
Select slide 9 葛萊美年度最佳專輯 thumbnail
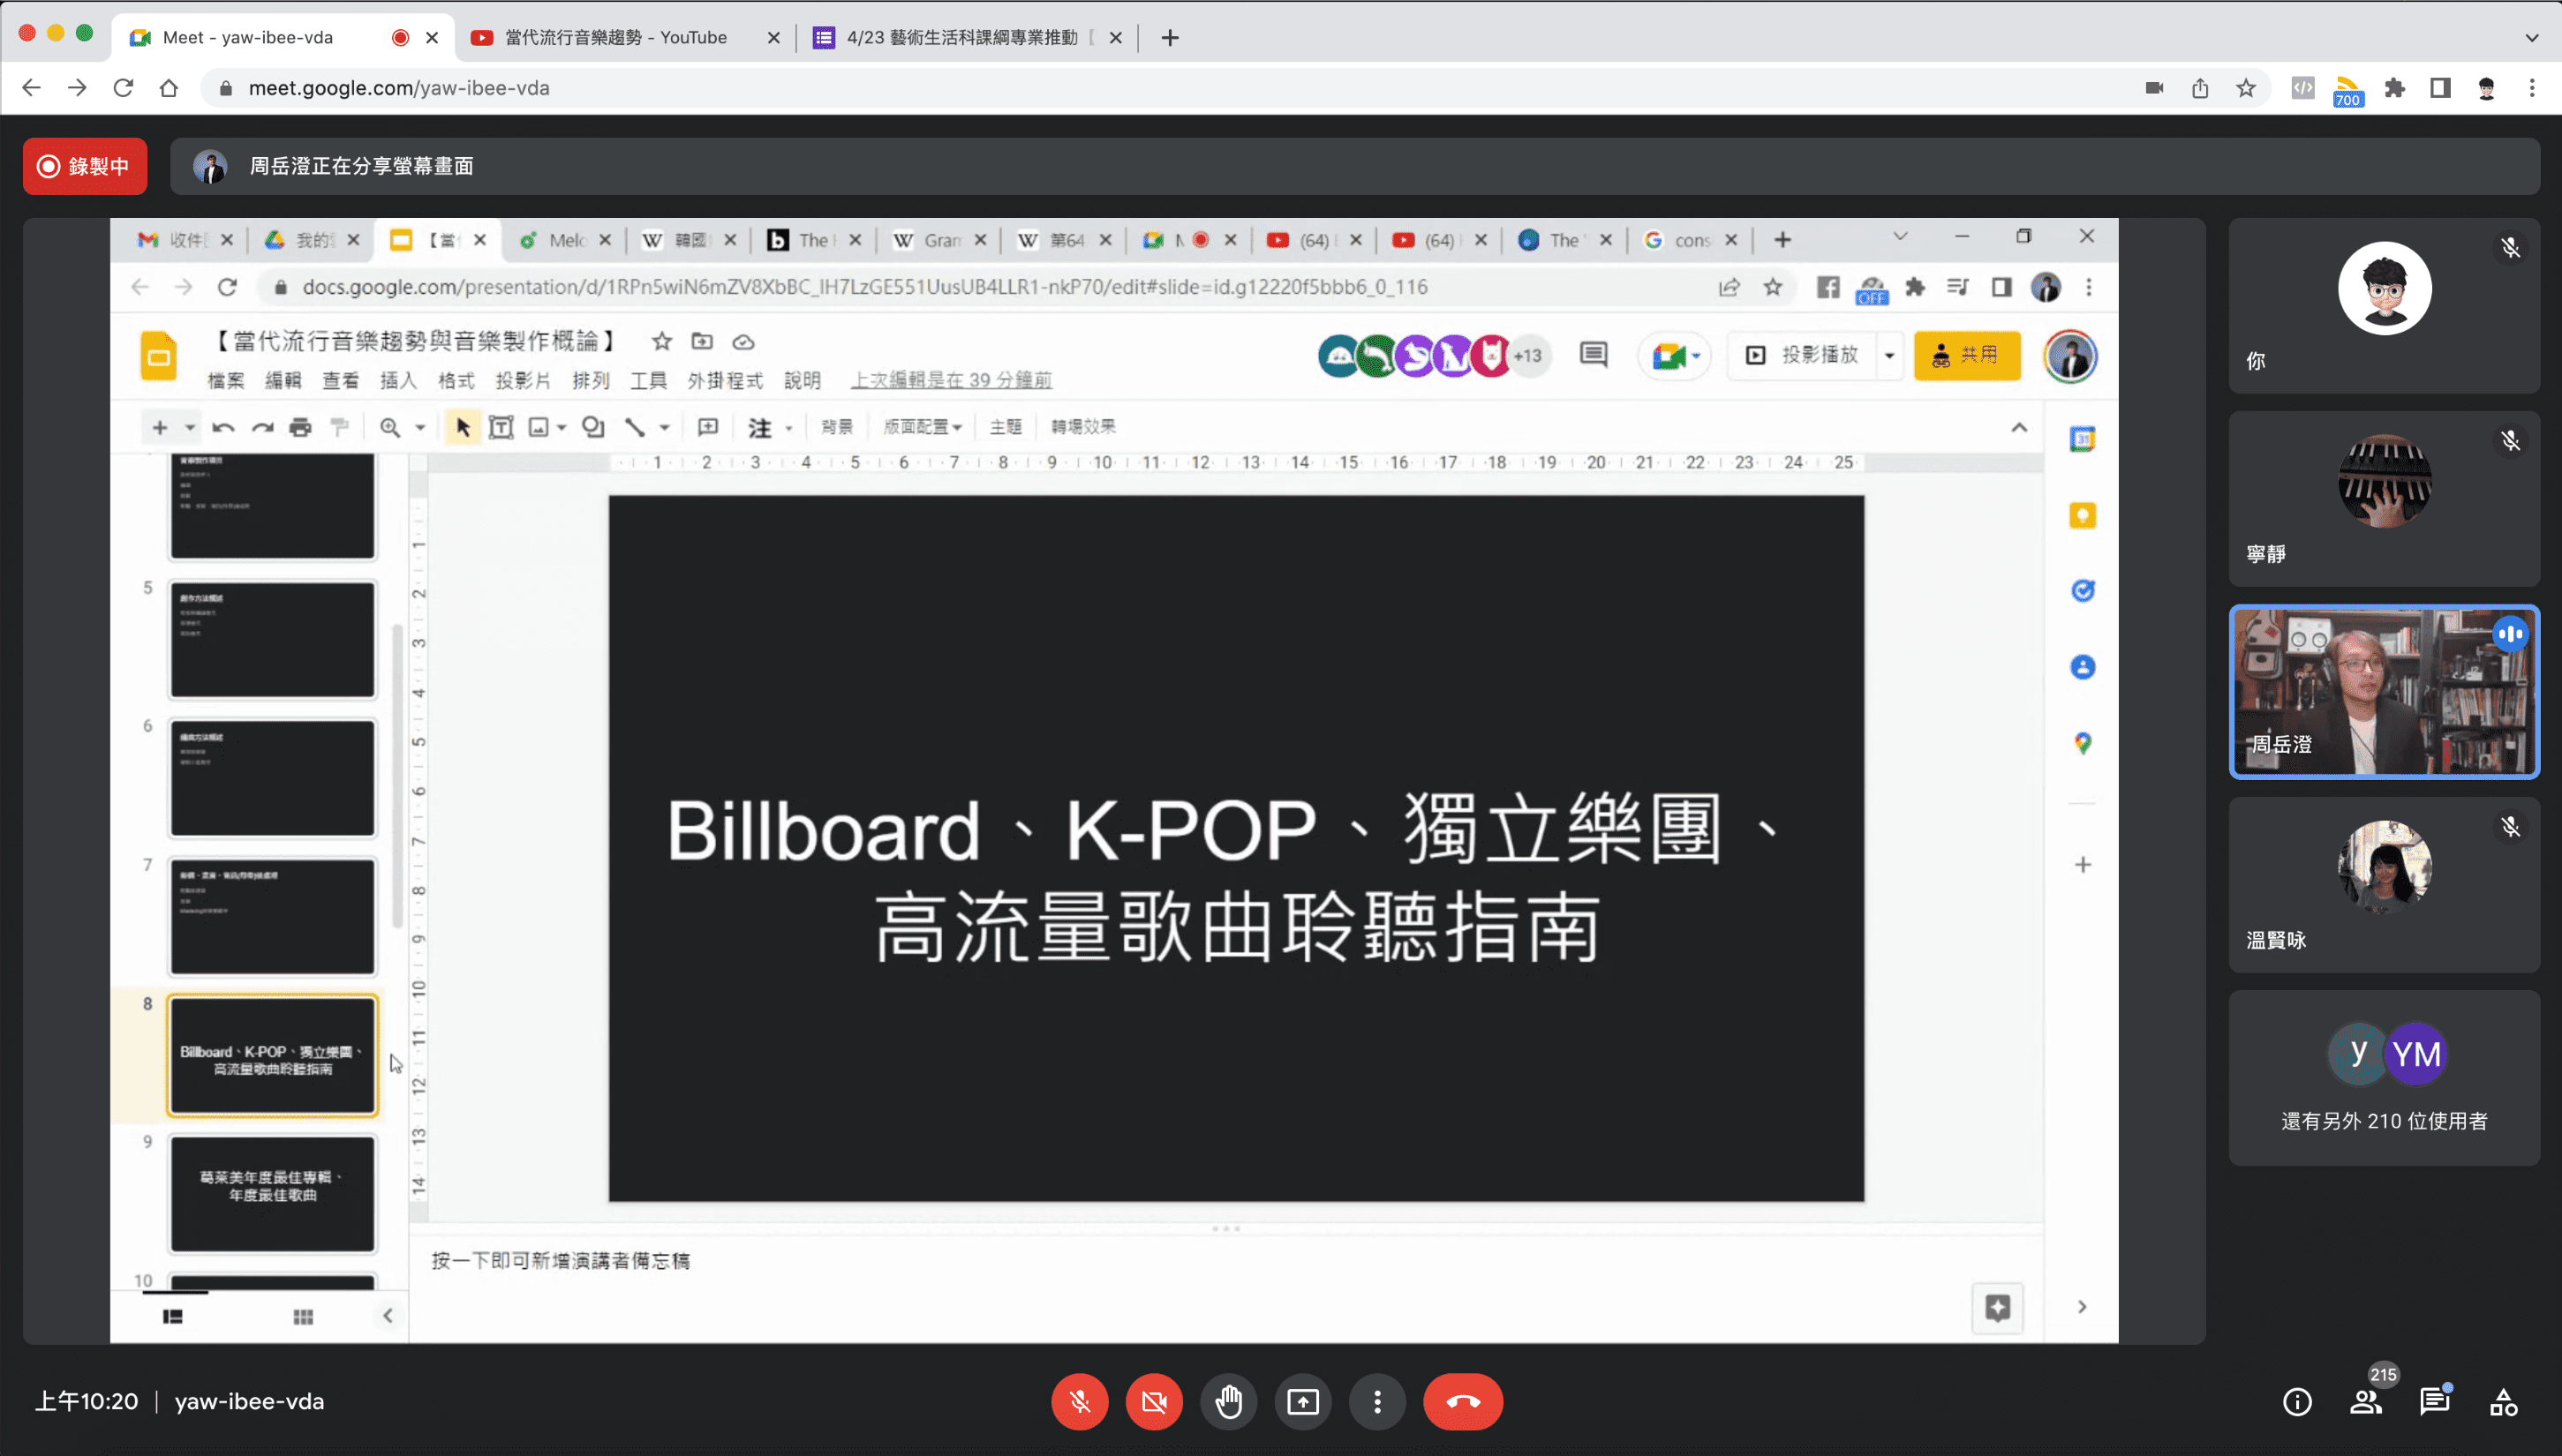pyautogui.click(x=272, y=1193)
